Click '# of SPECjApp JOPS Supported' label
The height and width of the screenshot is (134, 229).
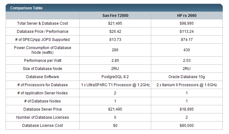pos(42,40)
